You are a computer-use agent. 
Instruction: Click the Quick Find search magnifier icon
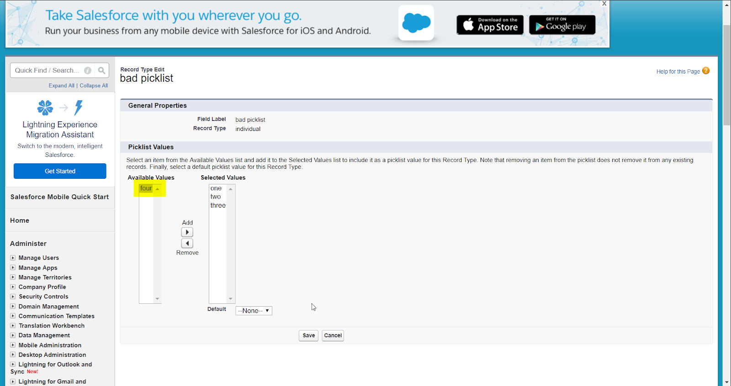101,70
